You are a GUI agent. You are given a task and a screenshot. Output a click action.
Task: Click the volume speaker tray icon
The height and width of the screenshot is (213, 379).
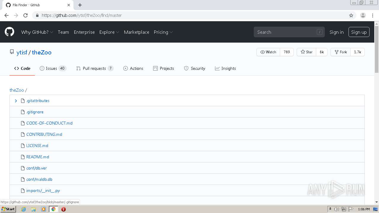(x=337, y=209)
